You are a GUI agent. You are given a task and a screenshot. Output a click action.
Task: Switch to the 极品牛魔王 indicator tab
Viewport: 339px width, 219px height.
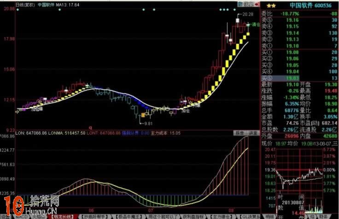coord(129,217)
